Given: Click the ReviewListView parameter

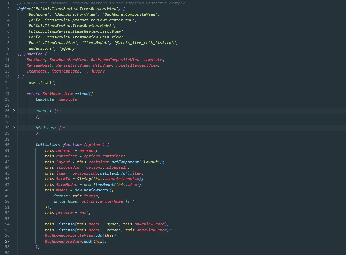Looking at the screenshot, I should coord(73,65).
